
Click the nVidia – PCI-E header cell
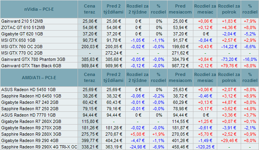(39, 9)
